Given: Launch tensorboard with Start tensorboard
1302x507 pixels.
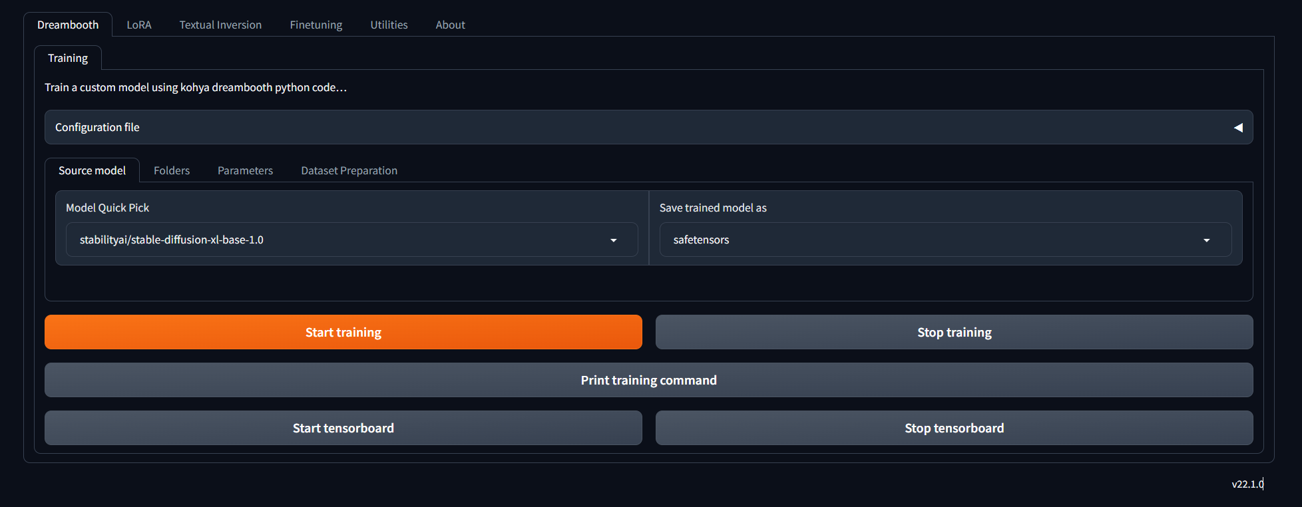Looking at the screenshot, I should click(x=343, y=428).
